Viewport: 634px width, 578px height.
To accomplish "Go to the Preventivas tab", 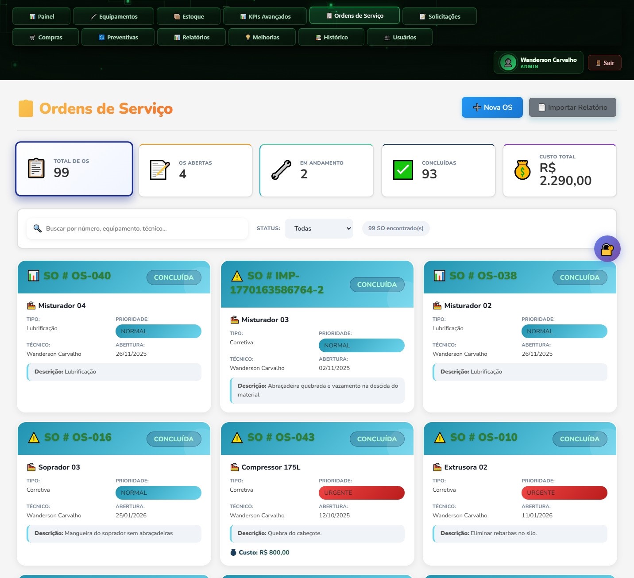I will click(118, 37).
